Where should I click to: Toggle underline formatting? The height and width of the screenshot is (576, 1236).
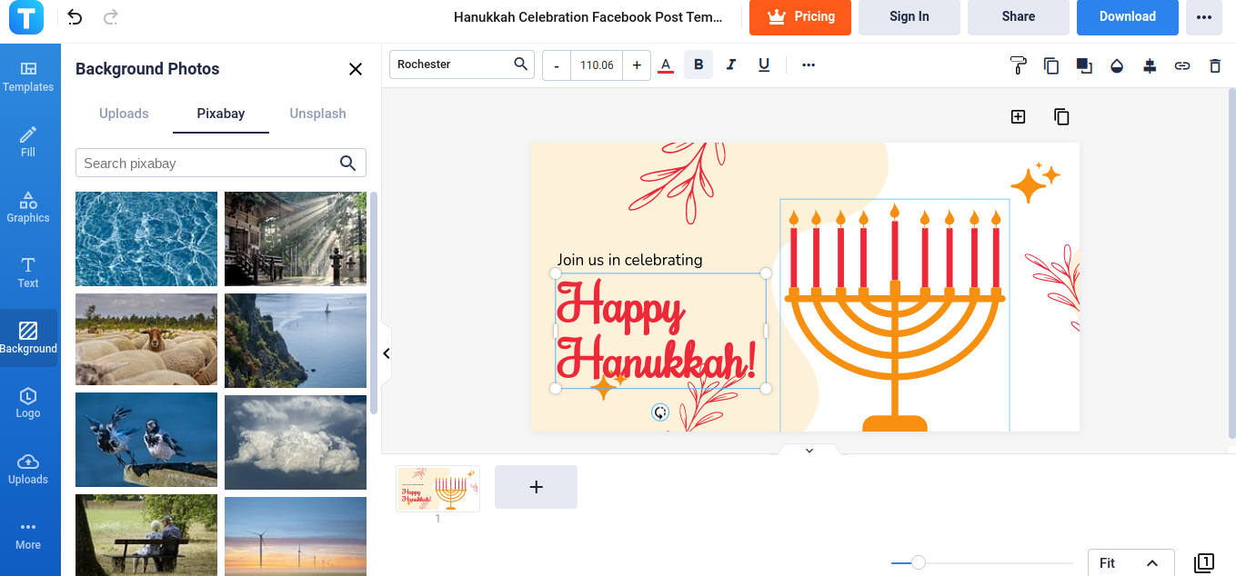[764, 65]
